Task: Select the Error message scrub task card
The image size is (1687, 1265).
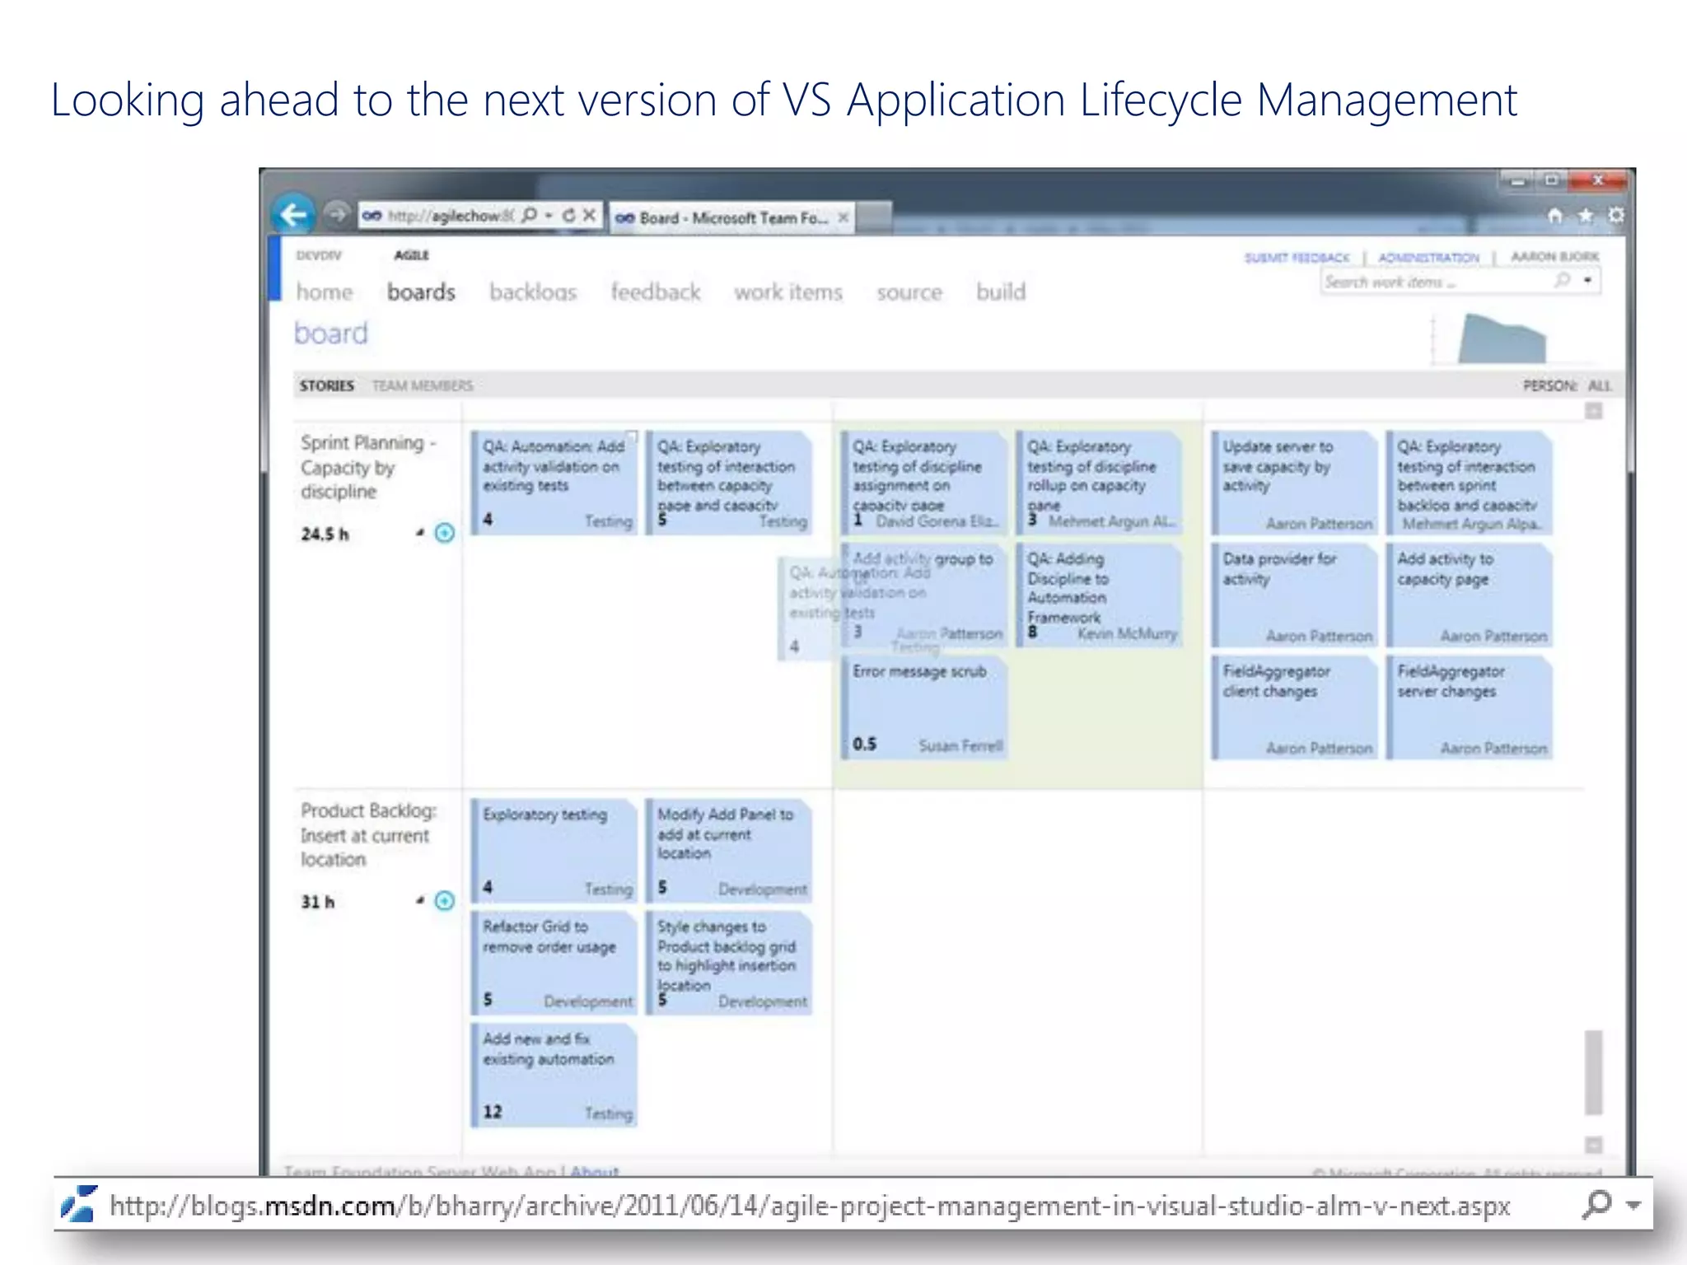Action: [924, 707]
